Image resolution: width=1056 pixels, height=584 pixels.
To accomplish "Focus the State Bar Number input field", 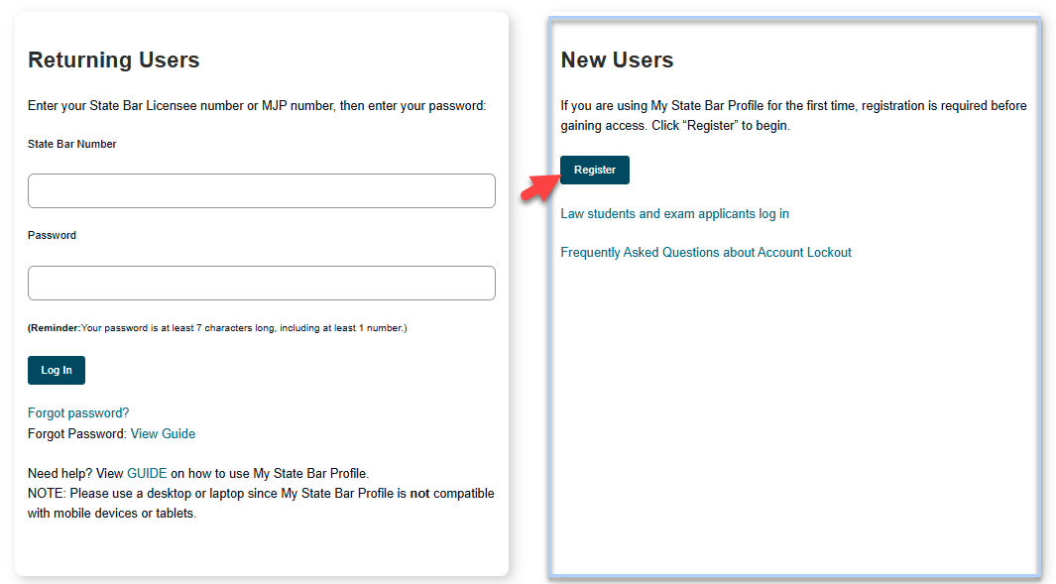I will (x=261, y=191).
